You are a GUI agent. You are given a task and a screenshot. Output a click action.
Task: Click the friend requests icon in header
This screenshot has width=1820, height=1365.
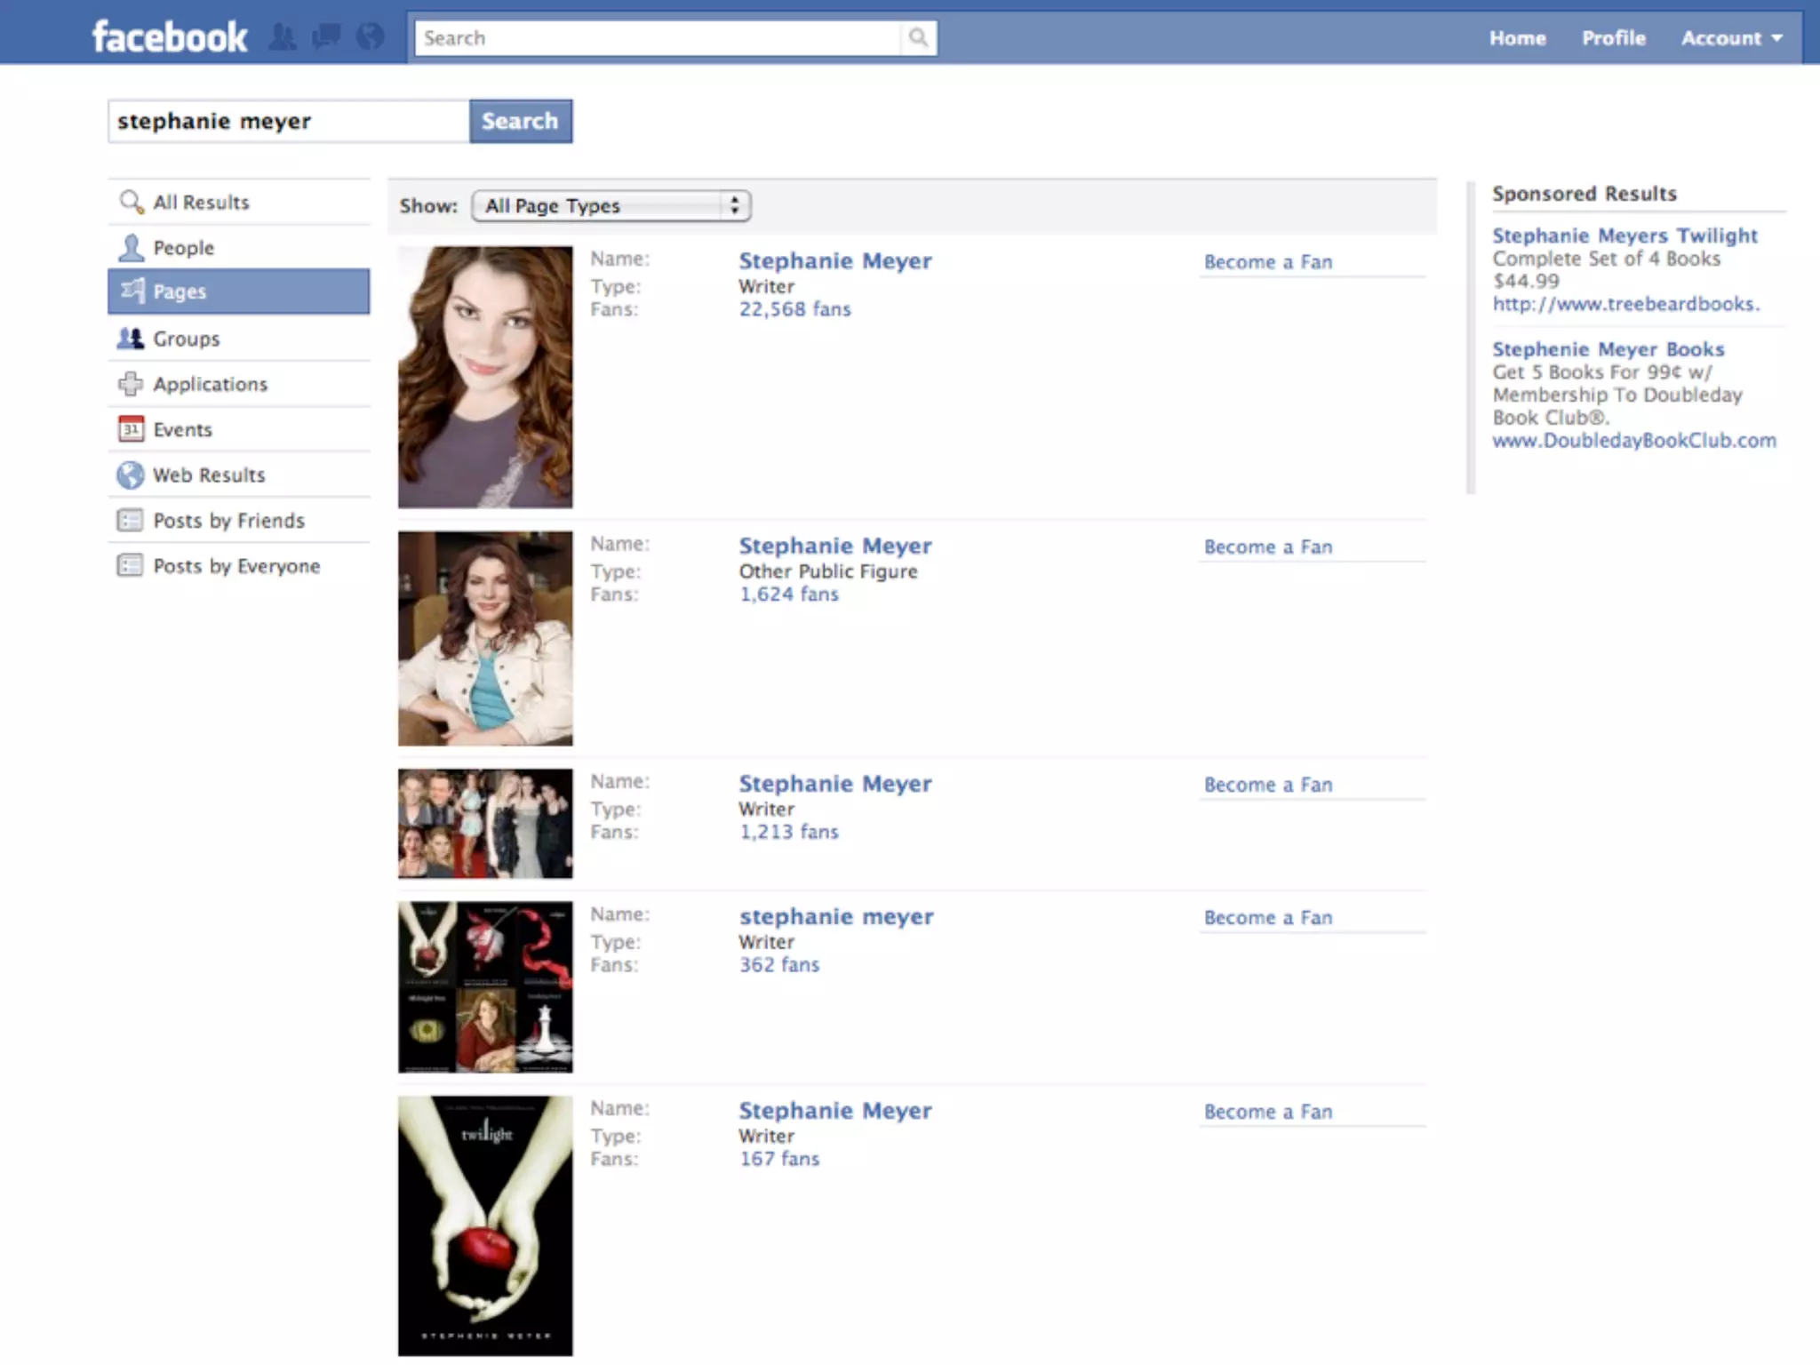pos(283,37)
